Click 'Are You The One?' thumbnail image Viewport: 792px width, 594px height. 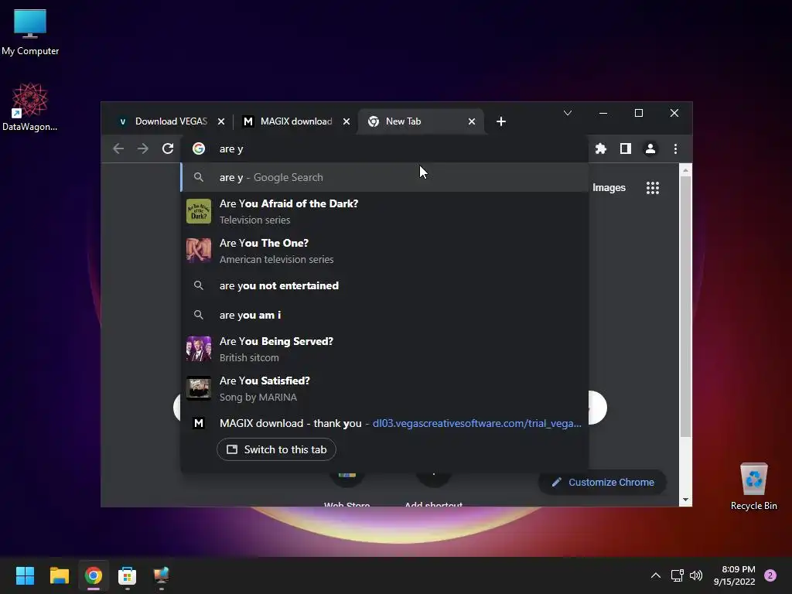coord(199,251)
